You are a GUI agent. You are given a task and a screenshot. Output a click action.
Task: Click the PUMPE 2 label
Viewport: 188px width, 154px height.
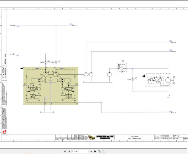62,68
